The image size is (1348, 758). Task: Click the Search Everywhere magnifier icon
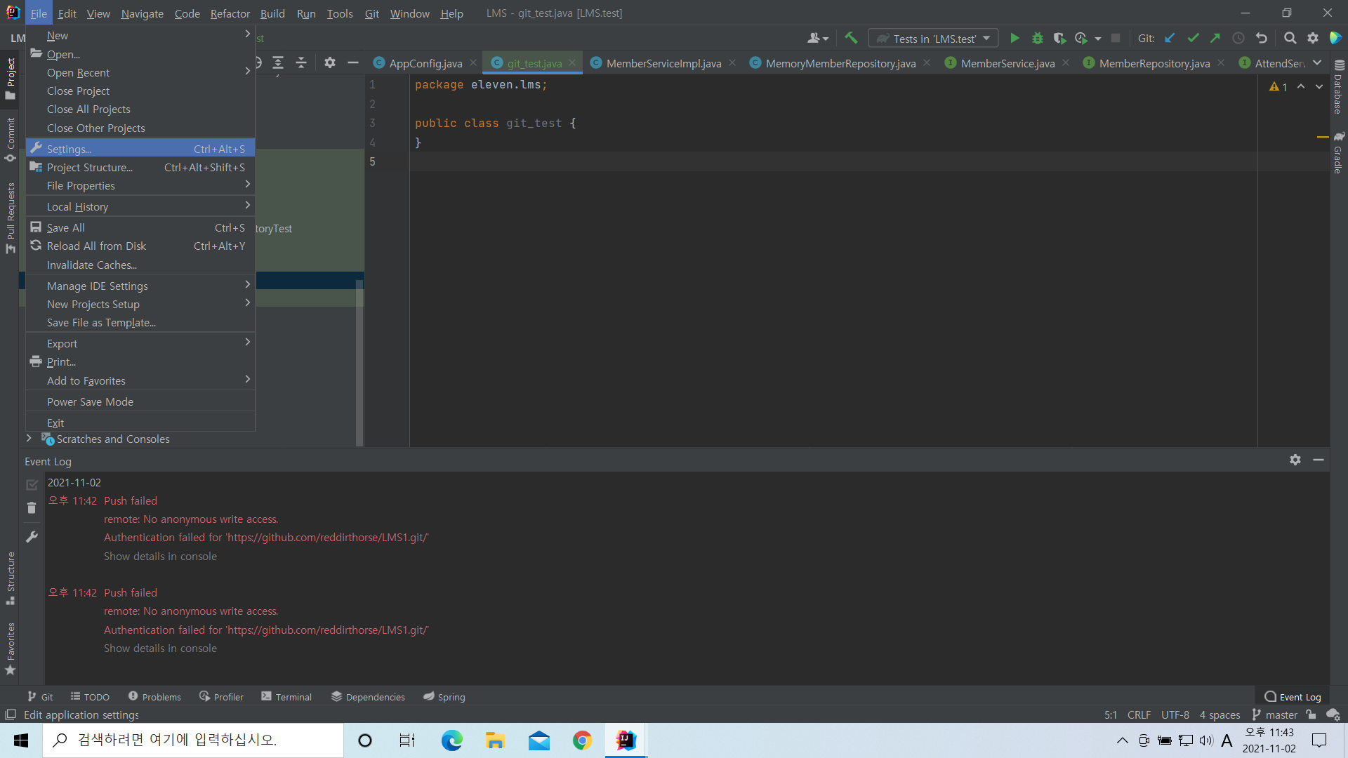[x=1290, y=39]
